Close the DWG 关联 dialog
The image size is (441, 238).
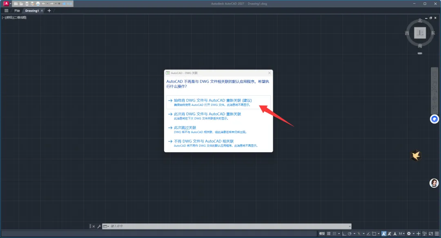[269, 73]
